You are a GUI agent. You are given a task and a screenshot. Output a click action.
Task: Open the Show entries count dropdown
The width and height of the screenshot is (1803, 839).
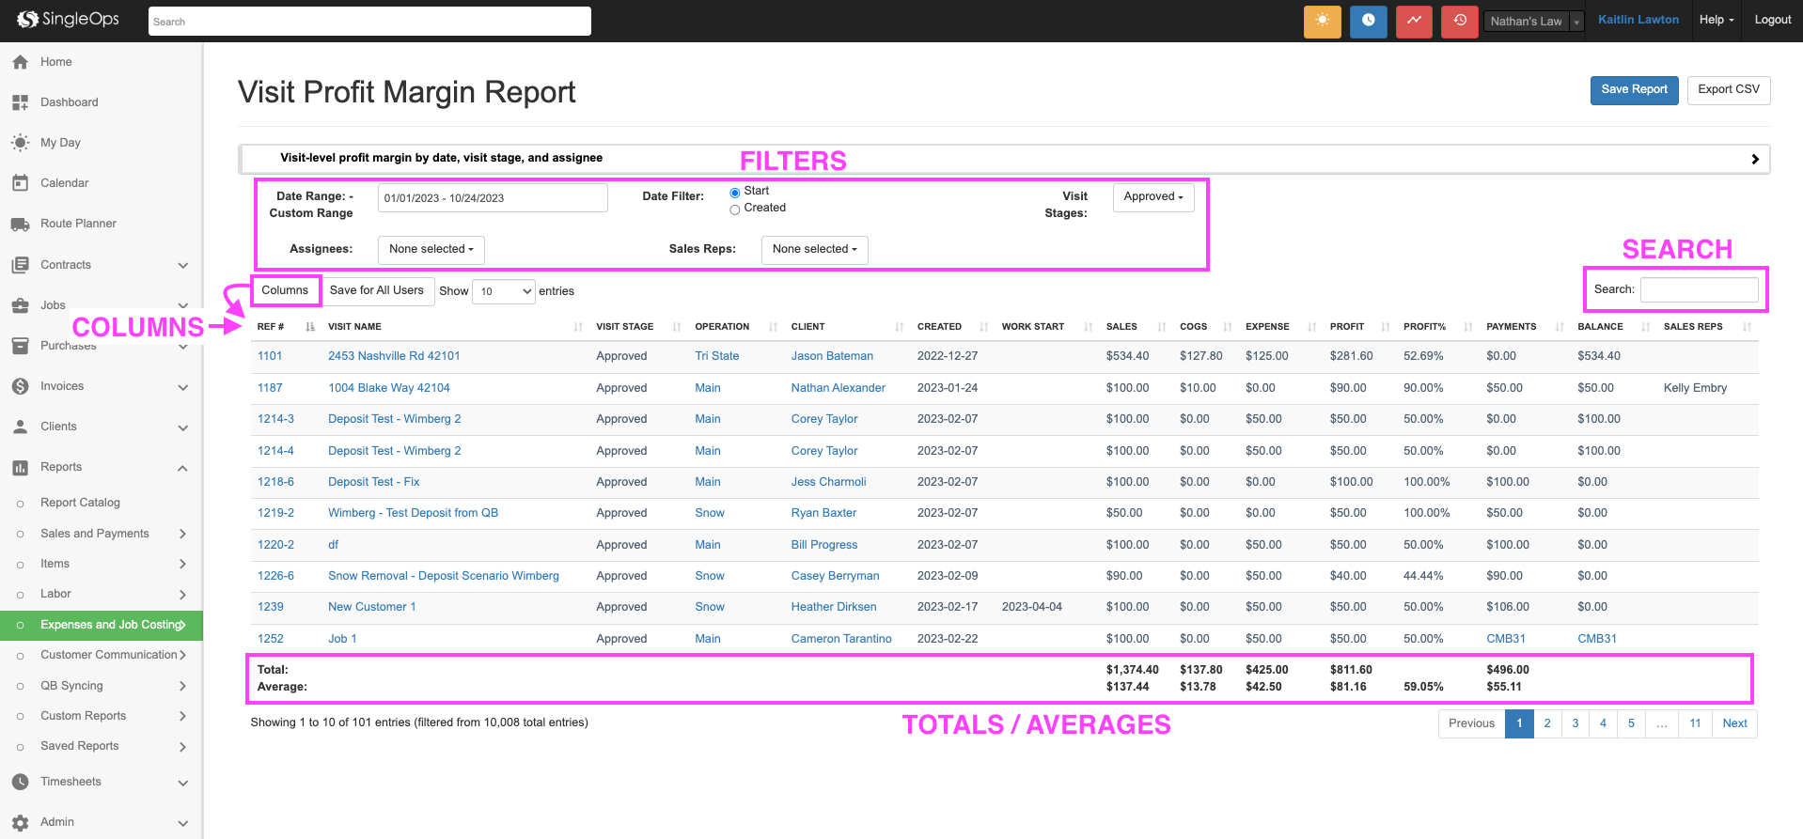[x=504, y=291]
